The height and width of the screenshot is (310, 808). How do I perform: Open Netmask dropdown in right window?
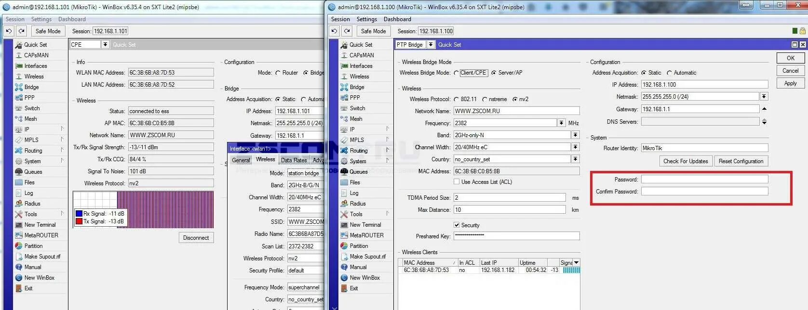[x=764, y=97]
